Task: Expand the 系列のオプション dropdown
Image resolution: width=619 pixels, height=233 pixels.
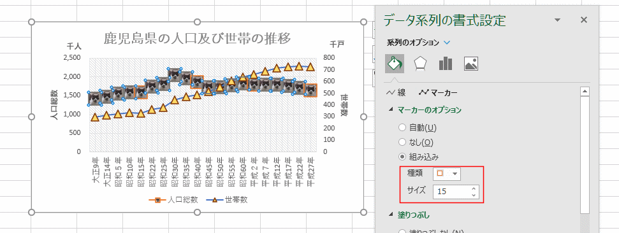Action: tap(448, 42)
